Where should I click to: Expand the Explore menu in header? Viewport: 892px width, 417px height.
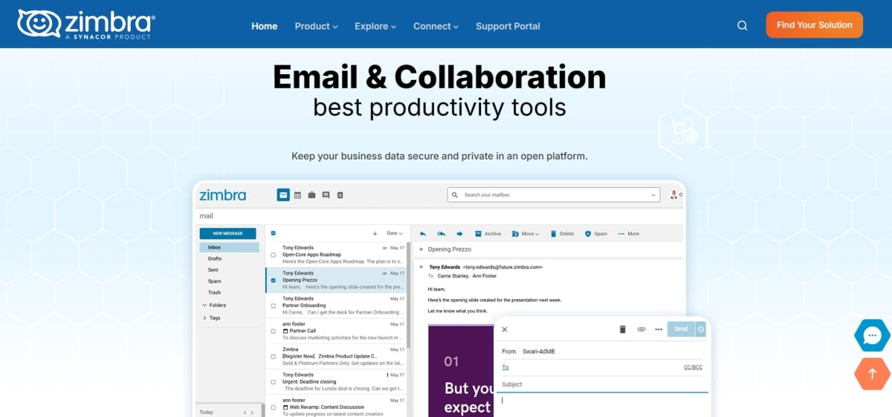pos(375,26)
